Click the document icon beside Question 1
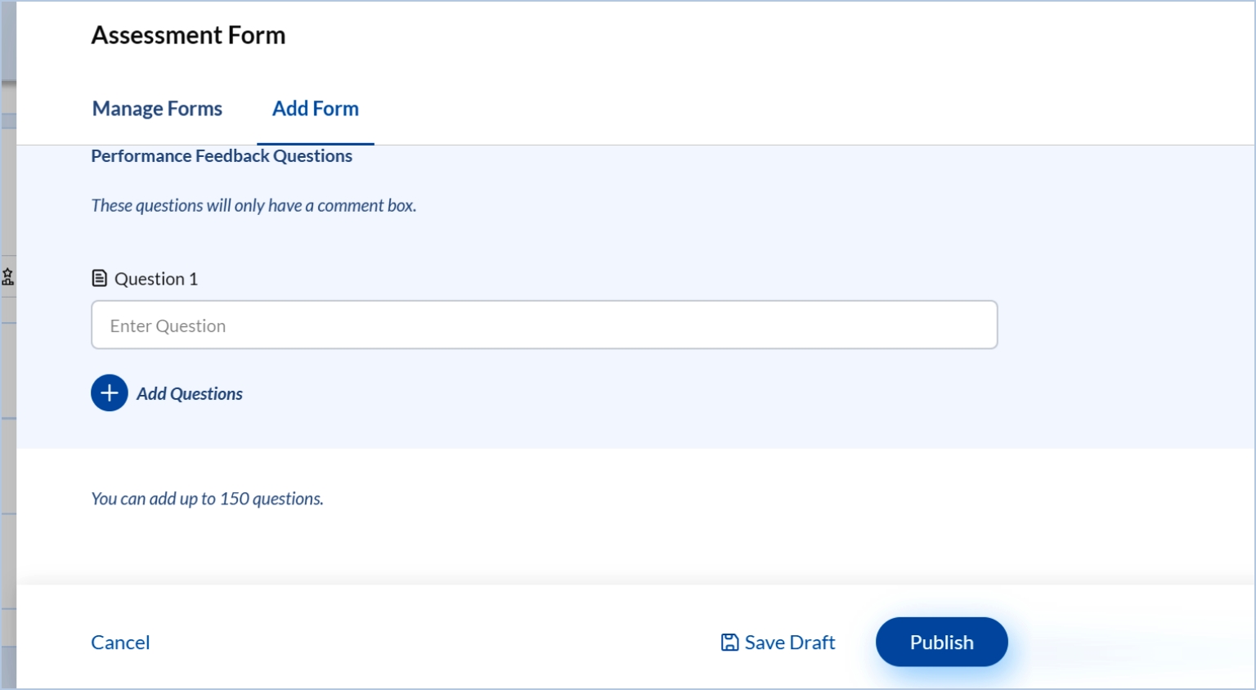The height and width of the screenshot is (690, 1256). [x=100, y=279]
